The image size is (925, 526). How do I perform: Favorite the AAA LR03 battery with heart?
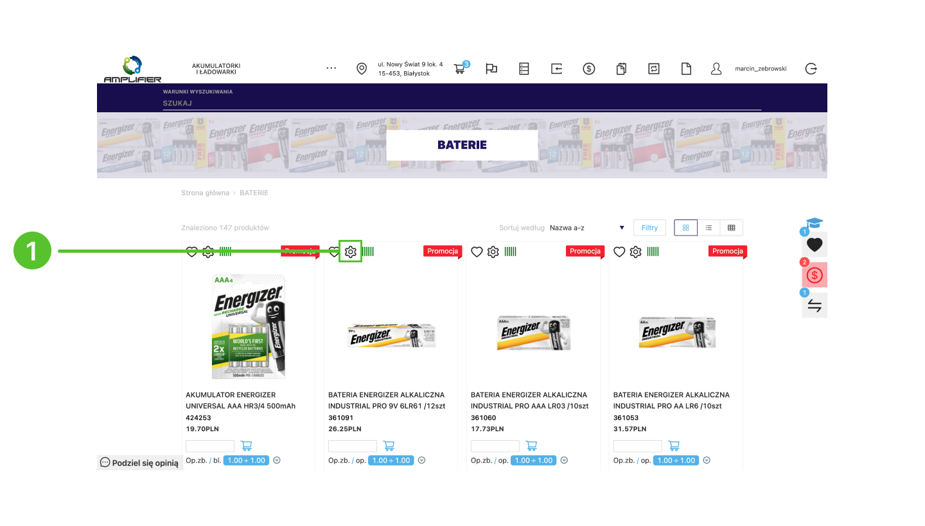(x=477, y=251)
